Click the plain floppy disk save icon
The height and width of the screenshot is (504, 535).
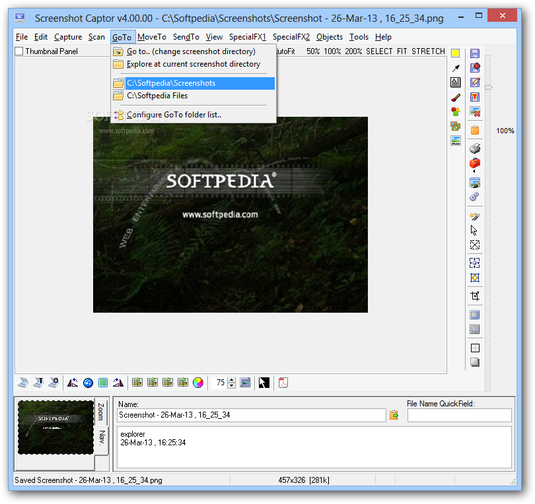[475, 53]
